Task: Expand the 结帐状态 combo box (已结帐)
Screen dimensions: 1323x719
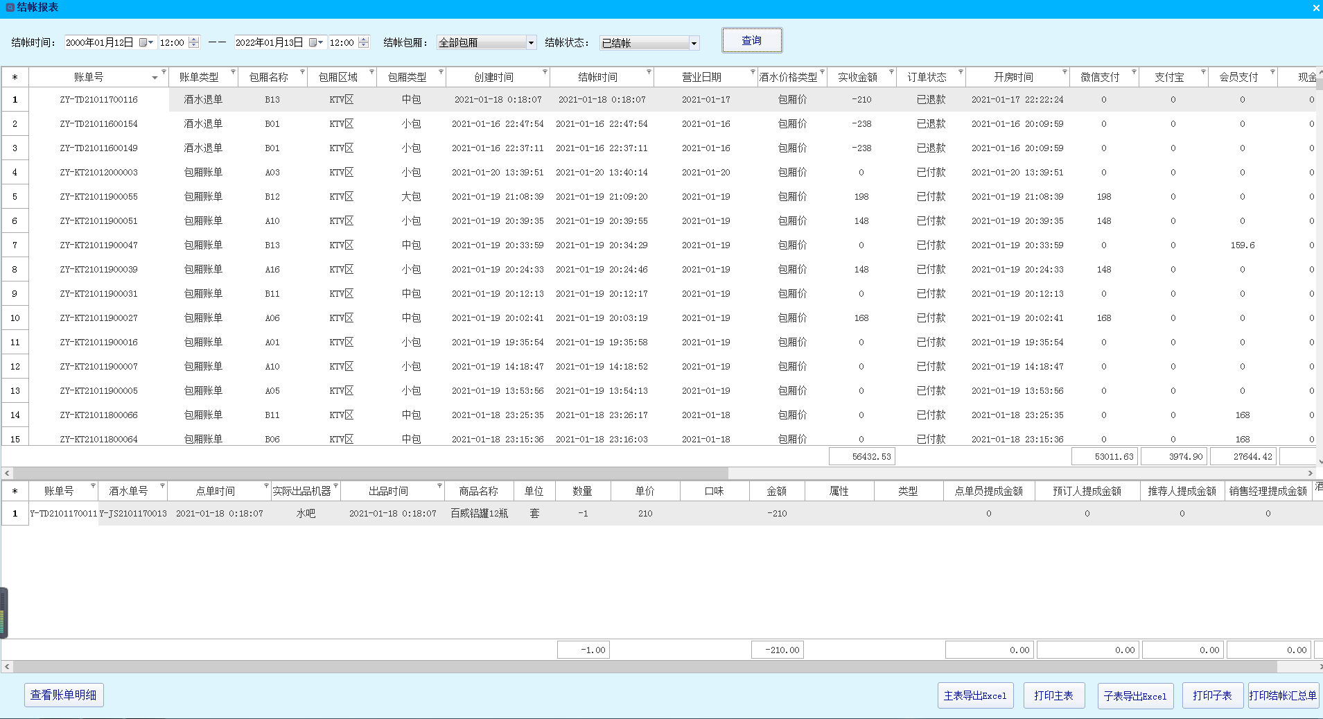Action: click(x=694, y=43)
